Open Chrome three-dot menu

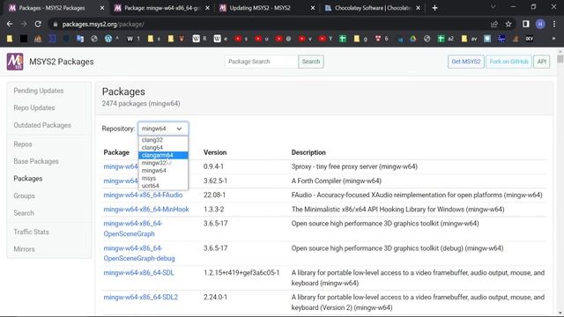pyautogui.click(x=554, y=24)
